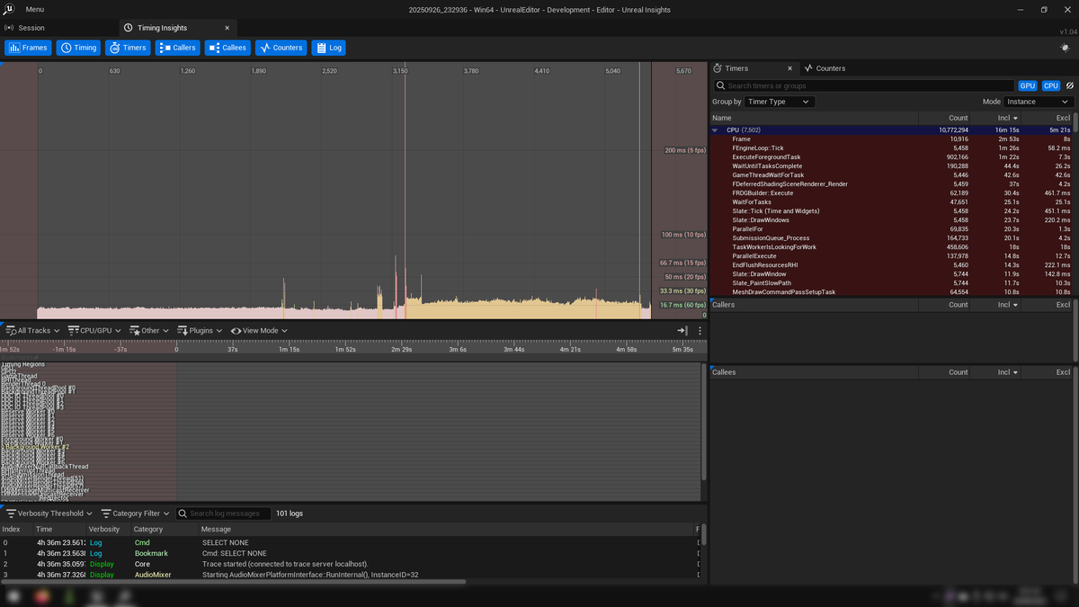This screenshot has width=1079, height=607.
Task: Switch to the Counters panel tab
Action: point(825,68)
